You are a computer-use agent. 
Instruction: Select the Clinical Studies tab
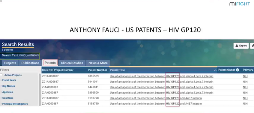click(72, 63)
